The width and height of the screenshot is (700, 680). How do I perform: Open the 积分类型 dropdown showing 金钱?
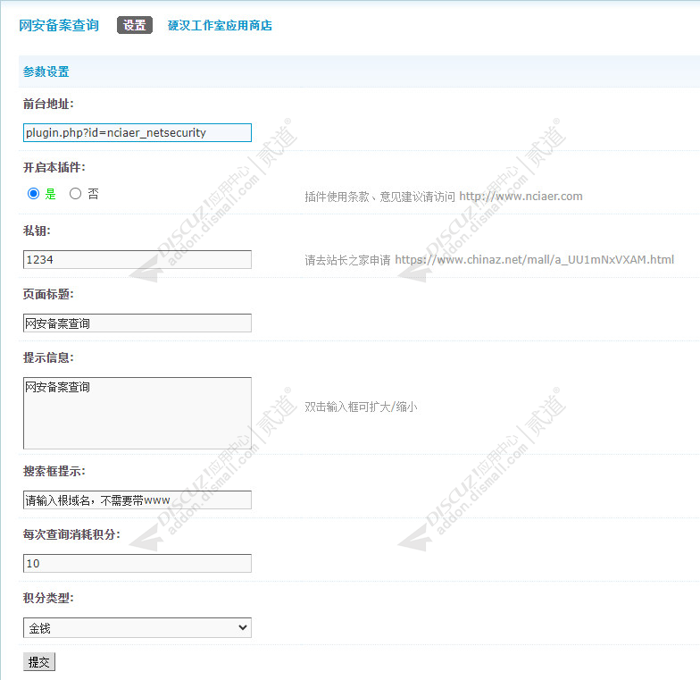pos(137,627)
